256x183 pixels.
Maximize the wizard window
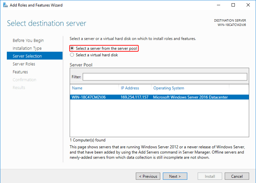[233, 5]
